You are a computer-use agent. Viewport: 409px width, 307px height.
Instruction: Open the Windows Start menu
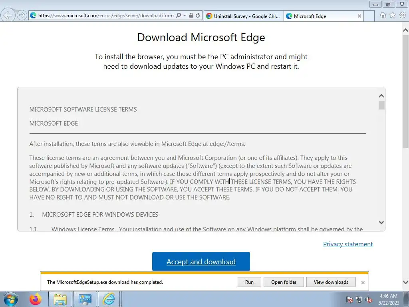tap(11, 299)
